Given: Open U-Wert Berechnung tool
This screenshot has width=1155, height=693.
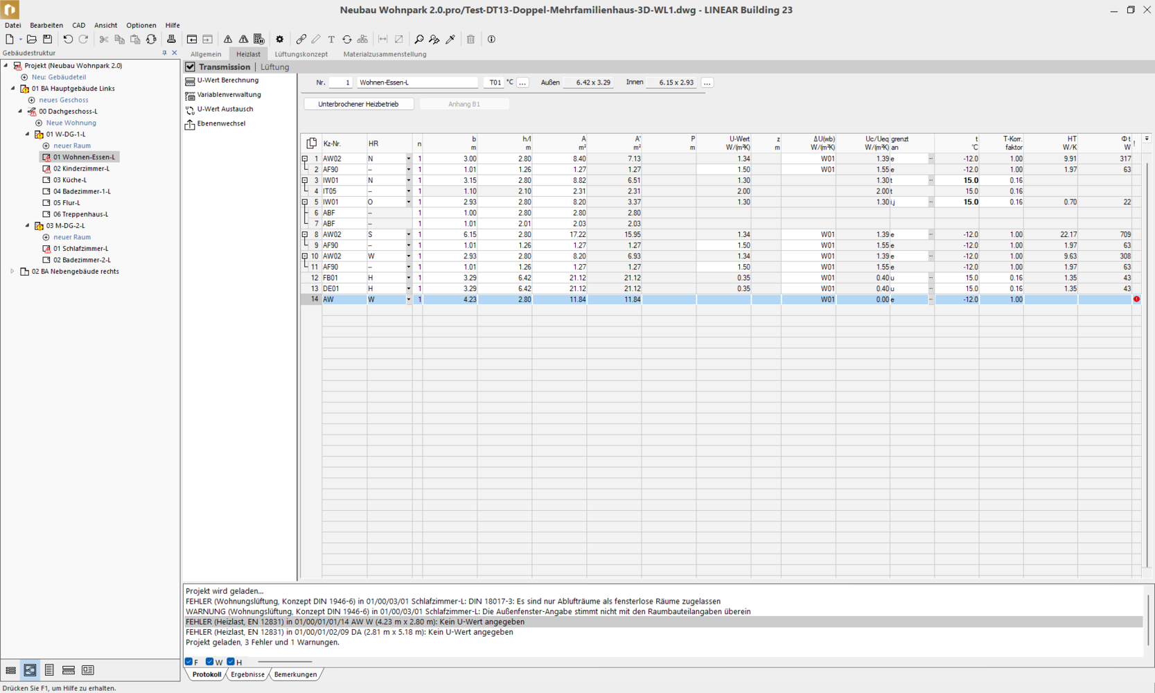Looking at the screenshot, I should tap(227, 80).
